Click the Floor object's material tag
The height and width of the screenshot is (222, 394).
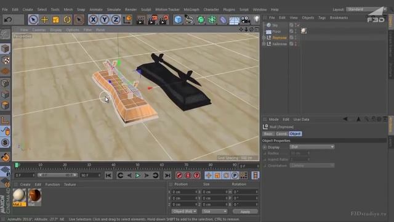click(x=304, y=31)
